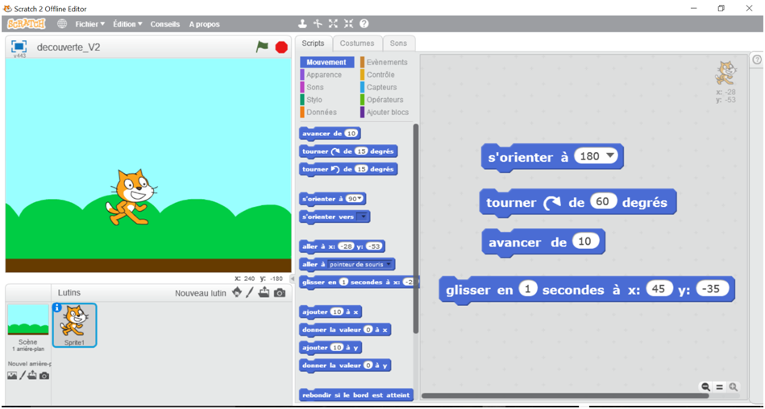Paint a new sprite with the brush icon
Image resolution: width=765 pixels, height=409 pixels.
pyautogui.click(x=250, y=293)
